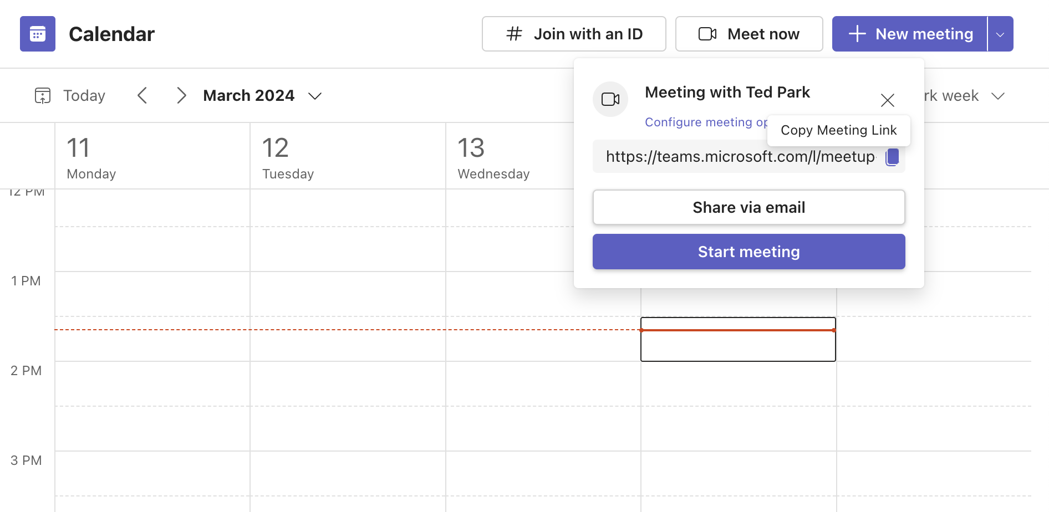Screen dimensions: 1049x512
Task: Close the Meeting with Ted Park popup
Action: point(888,100)
